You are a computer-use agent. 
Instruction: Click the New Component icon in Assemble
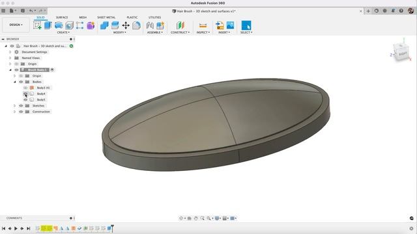point(160,25)
